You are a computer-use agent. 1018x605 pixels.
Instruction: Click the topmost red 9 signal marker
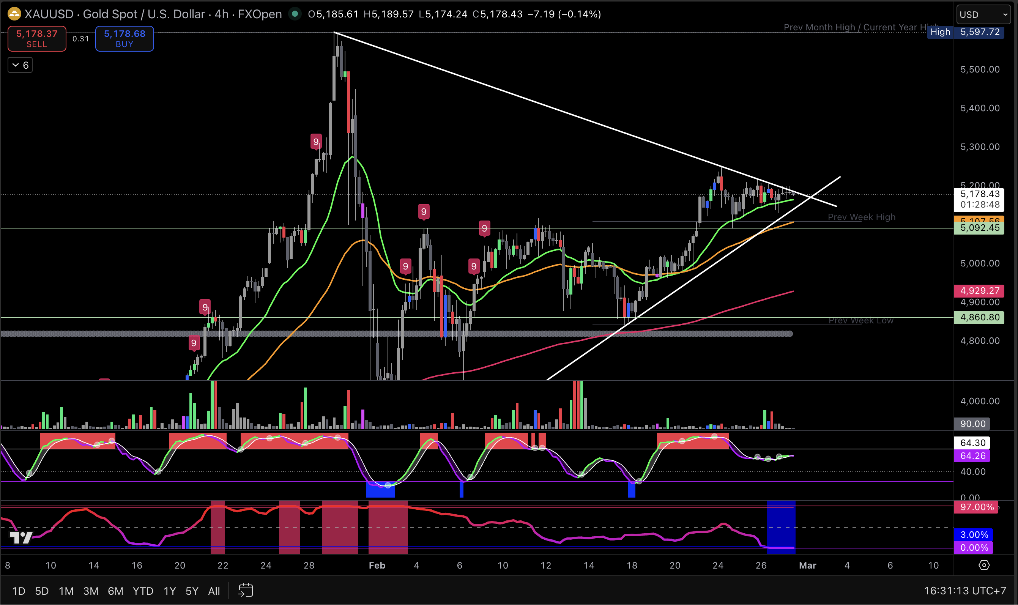(x=315, y=142)
